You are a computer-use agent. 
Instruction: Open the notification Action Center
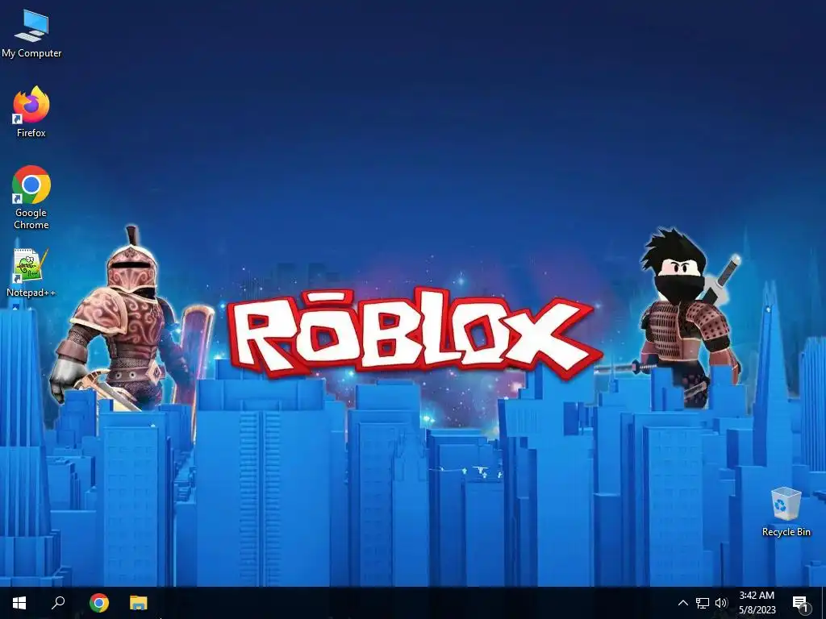(x=801, y=603)
